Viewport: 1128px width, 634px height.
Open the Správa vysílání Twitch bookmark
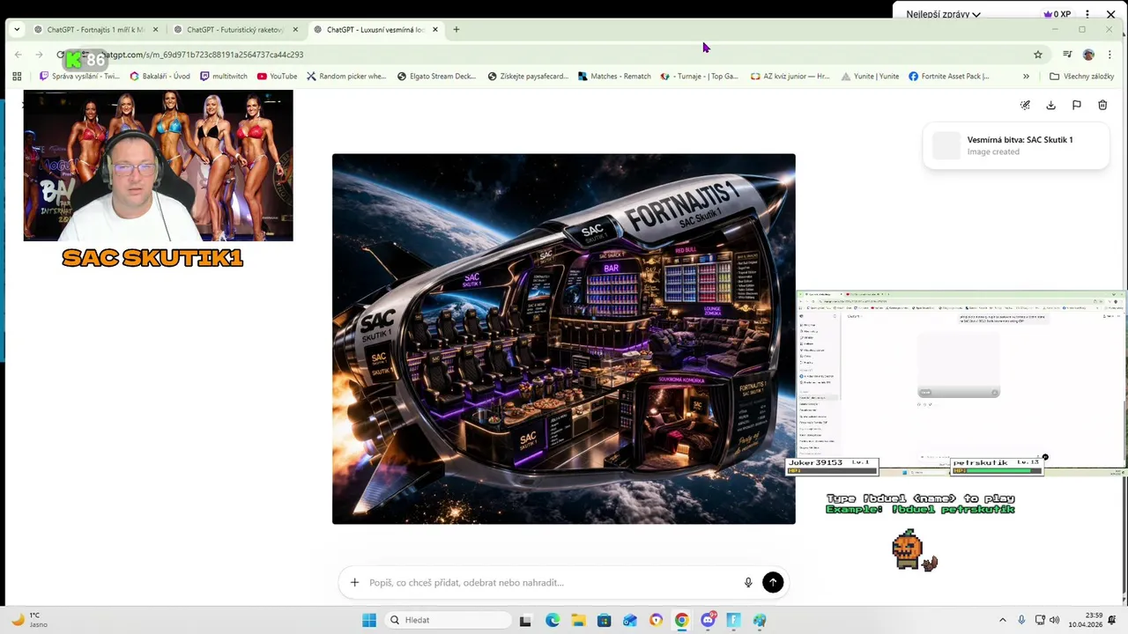79,77
